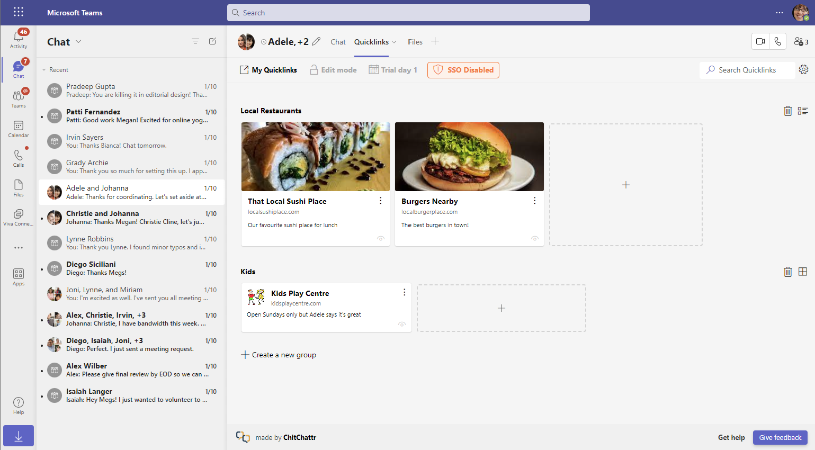Toggle visibility of That Local Sushi Place
The width and height of the screenshot is (815, 450).
coord(381,238)
